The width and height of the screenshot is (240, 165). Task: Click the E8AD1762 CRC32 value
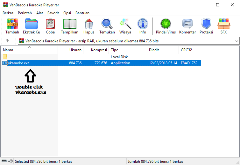click(189, 63)
